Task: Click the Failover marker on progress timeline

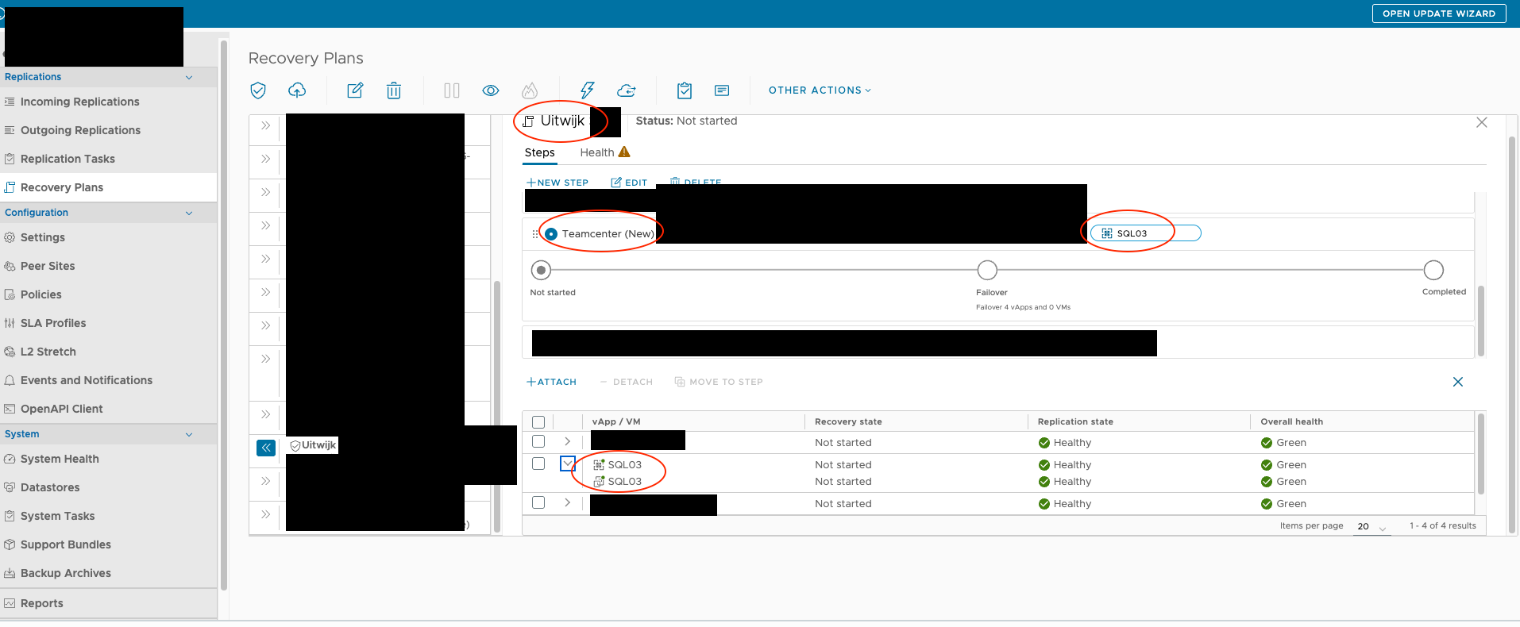Action: click(987, 271)
